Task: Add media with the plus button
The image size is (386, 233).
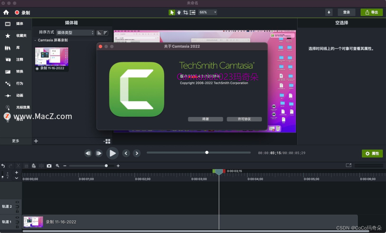Action: point(36,141)
